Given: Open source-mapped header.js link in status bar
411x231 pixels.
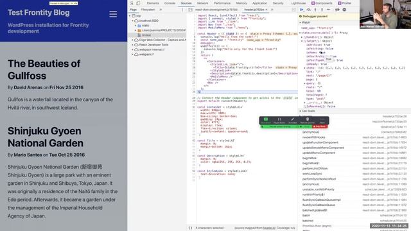Looking at the screenshot, I should [x=270, y=228].
